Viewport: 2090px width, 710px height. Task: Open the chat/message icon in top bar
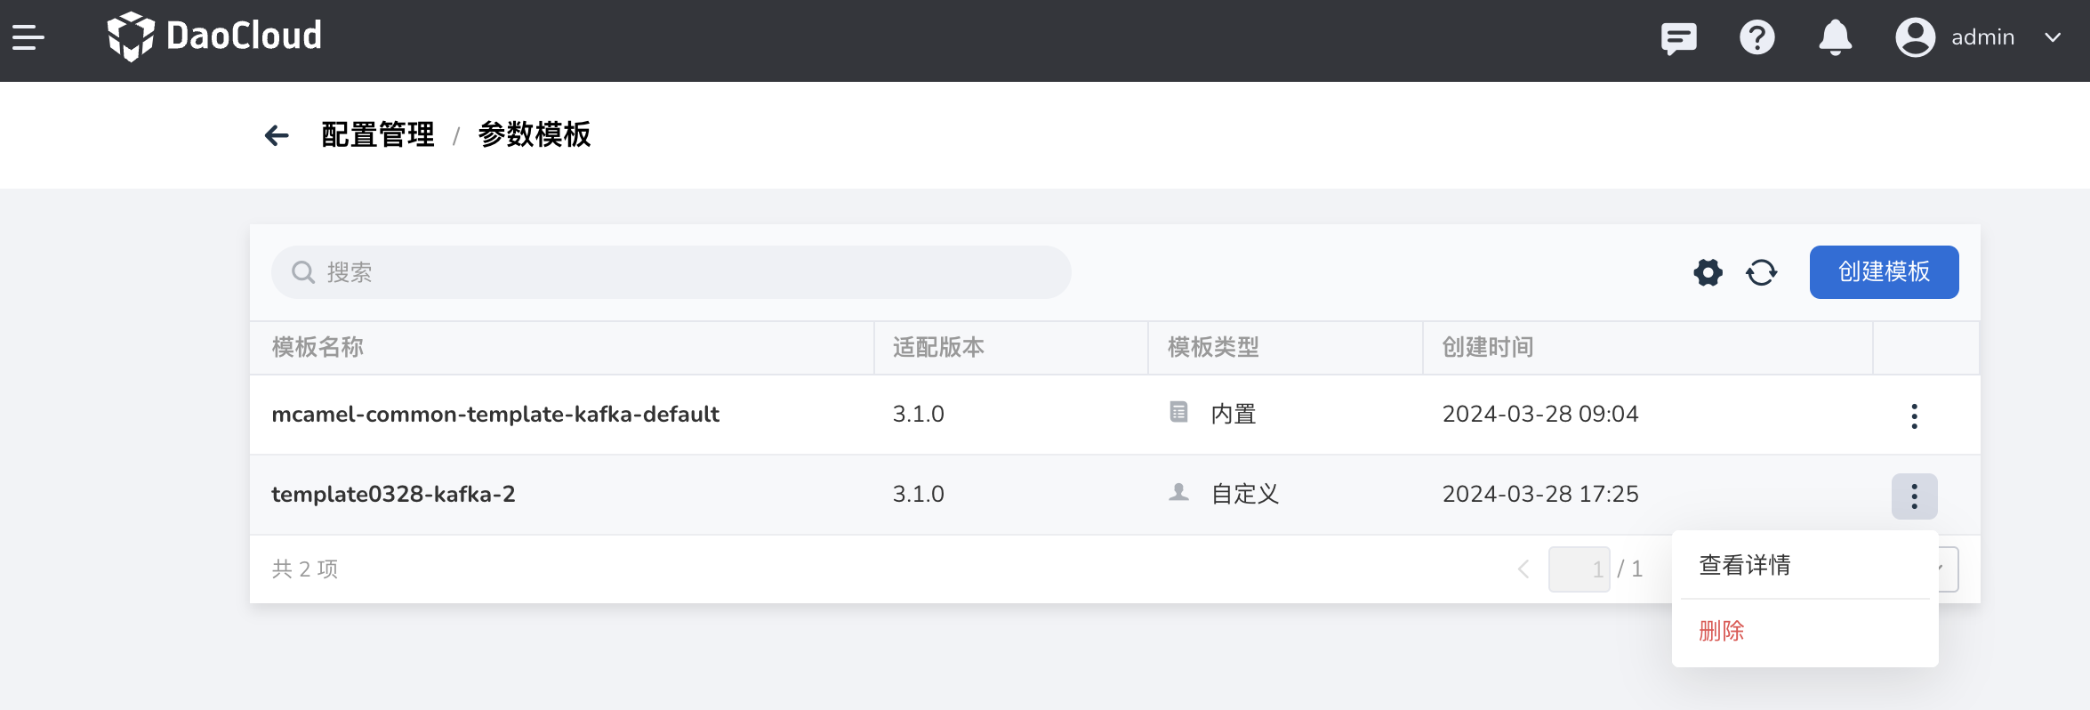click(x=1678, y=37)
